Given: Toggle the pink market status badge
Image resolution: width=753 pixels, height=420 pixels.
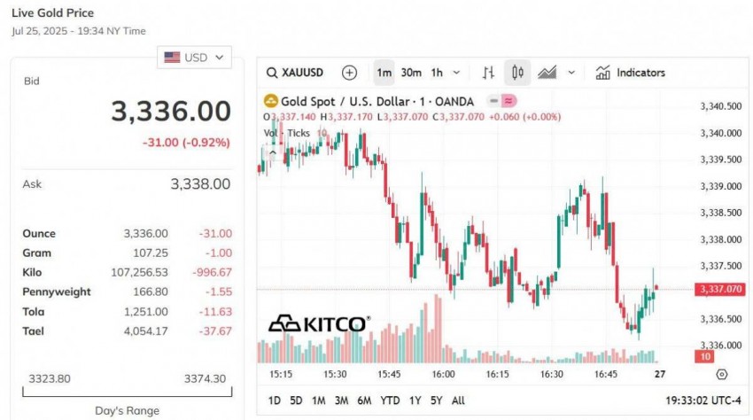Looking at the screenshot, I should click(509, 101).
